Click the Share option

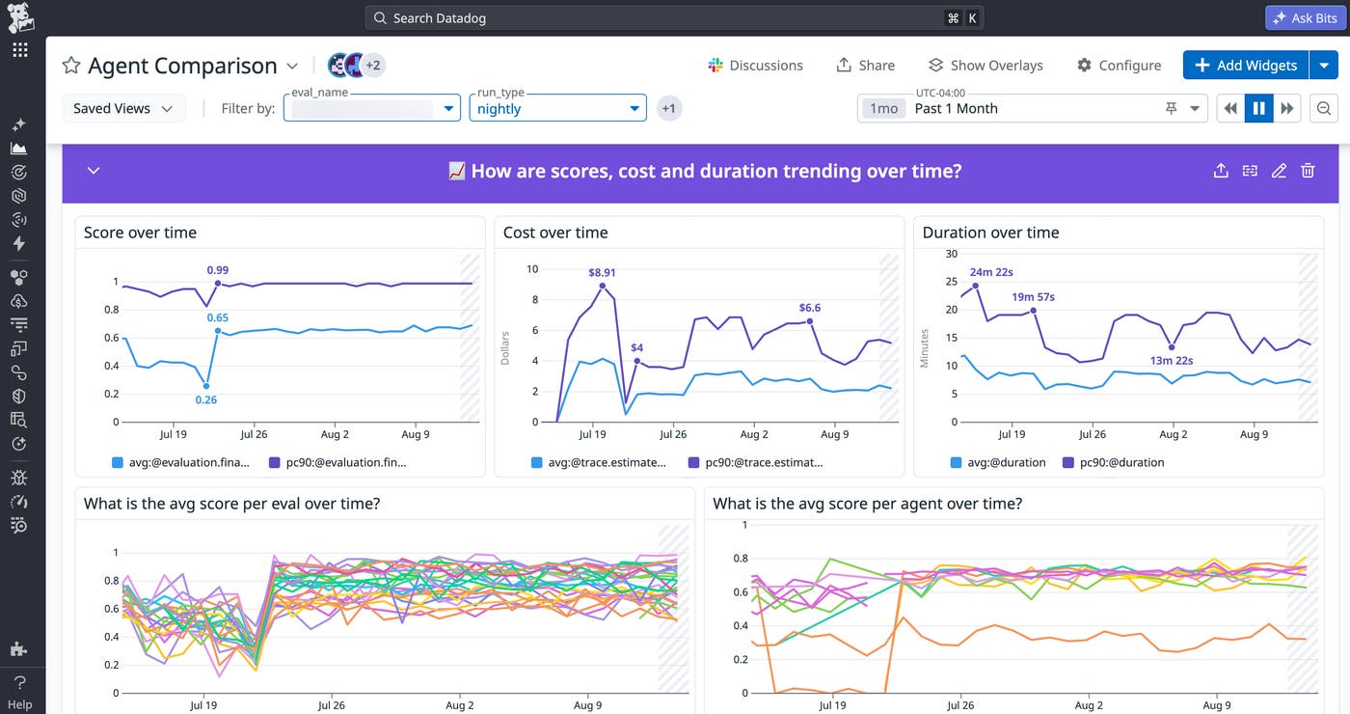pos(865,65)
